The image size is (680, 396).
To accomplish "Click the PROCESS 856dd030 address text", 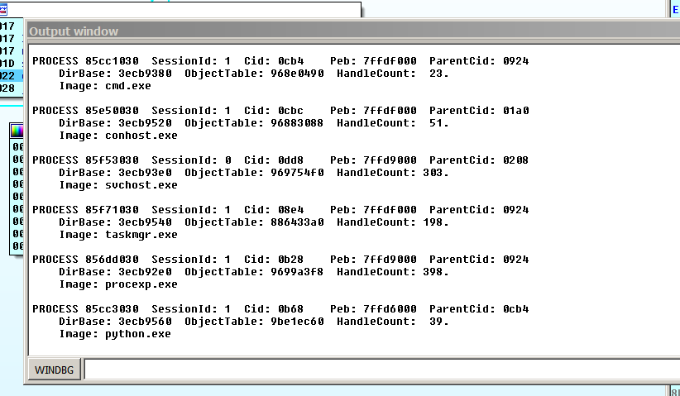I will click(112, 260).
